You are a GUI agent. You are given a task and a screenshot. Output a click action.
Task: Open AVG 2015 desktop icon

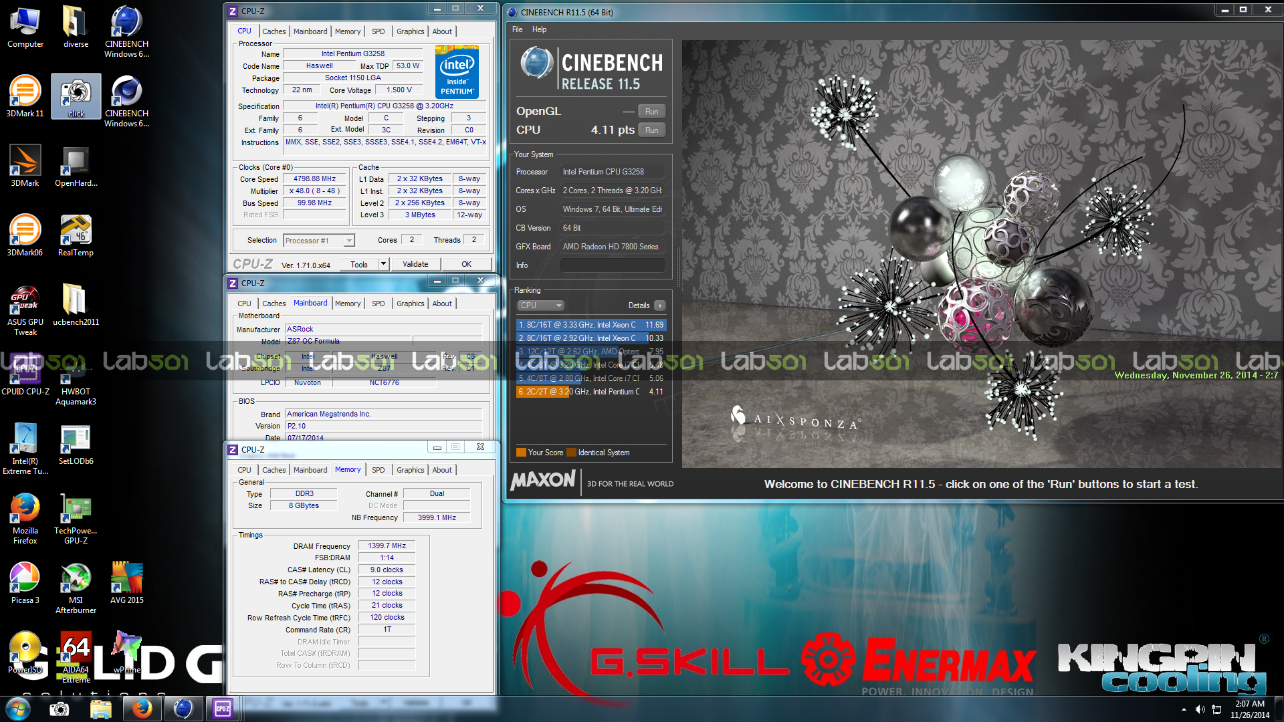(126, 583)
